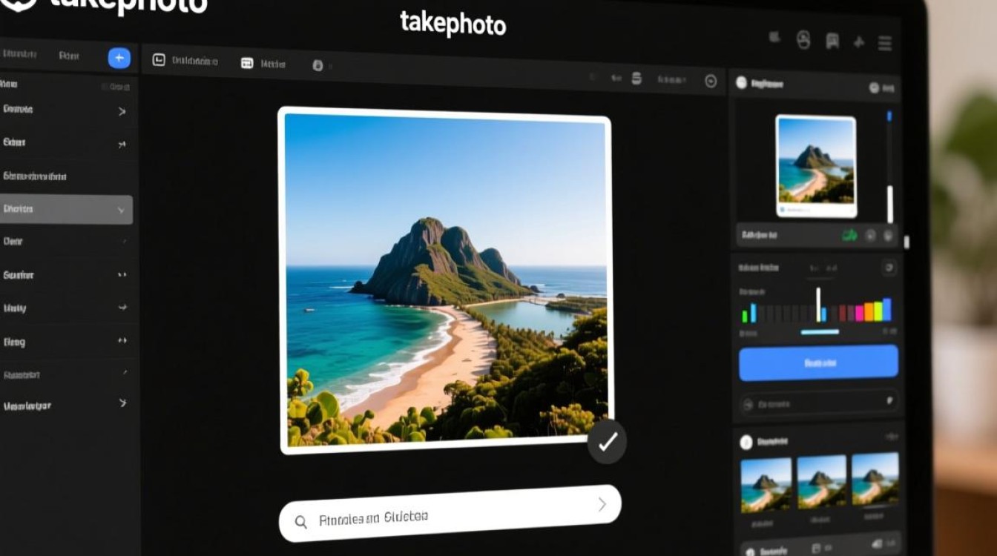The width and height of the screenshot is (997, 556).
Task: Click the grid icon at the far top-right
Action: [x=884, y=44]
